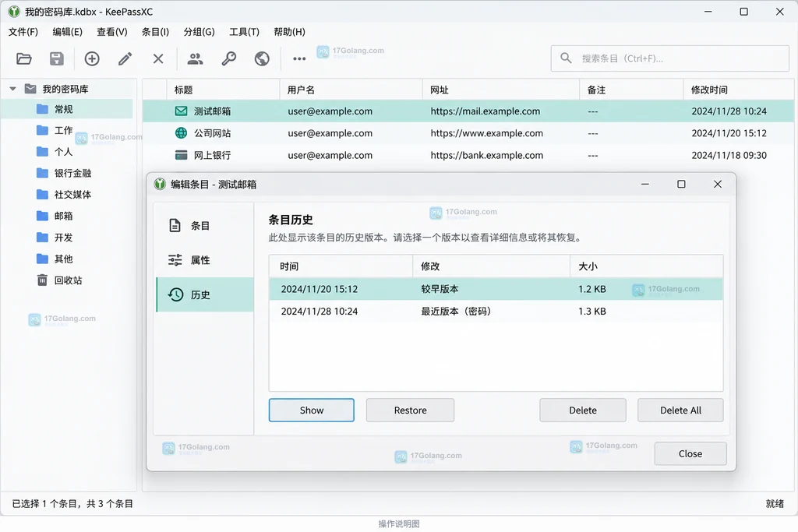The image size is (798, 532).
Task: Select the 常规 group in tree
Action: point(67,109)
